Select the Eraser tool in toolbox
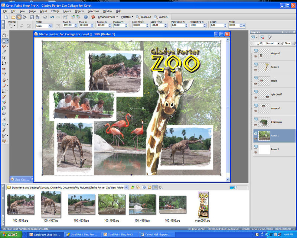 coord(4,97)
